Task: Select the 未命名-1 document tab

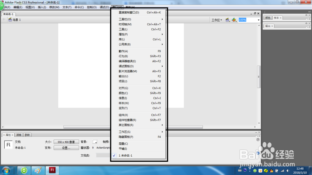Action: 8,14
